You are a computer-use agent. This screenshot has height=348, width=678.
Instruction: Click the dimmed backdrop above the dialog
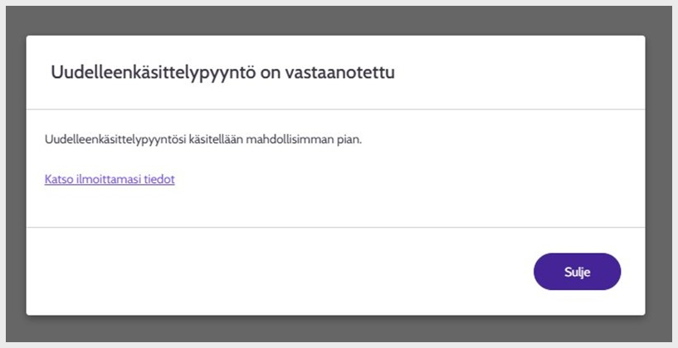pyautogui.click(x=332, y=21)
